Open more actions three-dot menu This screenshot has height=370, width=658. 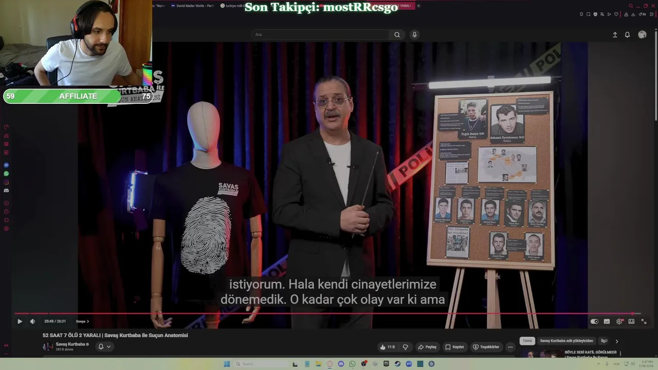click(510, 347)
